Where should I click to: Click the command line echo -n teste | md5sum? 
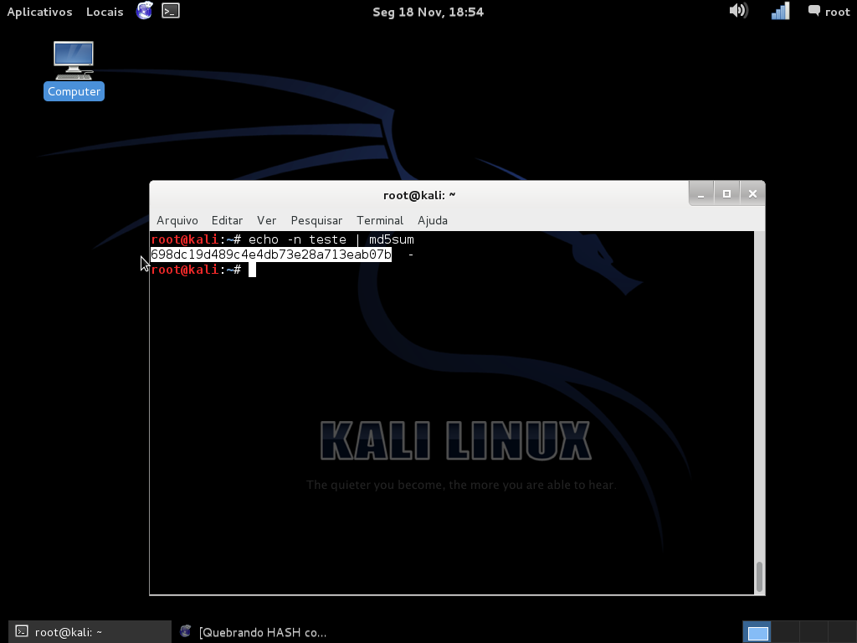(331, 239)
